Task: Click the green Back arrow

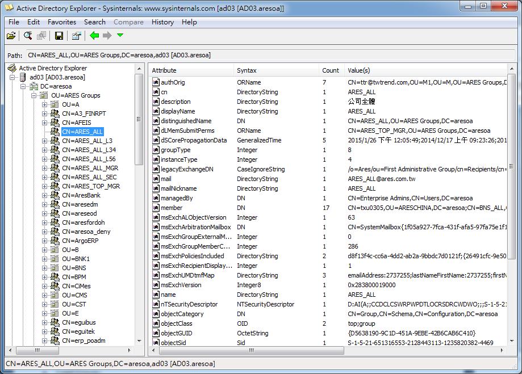Action: [x=94, y=35]
